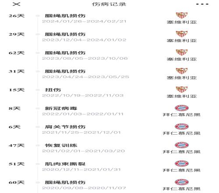219x193 pixels.
Task: Select the 新冠病毒 record title
Action: (61, 108)
